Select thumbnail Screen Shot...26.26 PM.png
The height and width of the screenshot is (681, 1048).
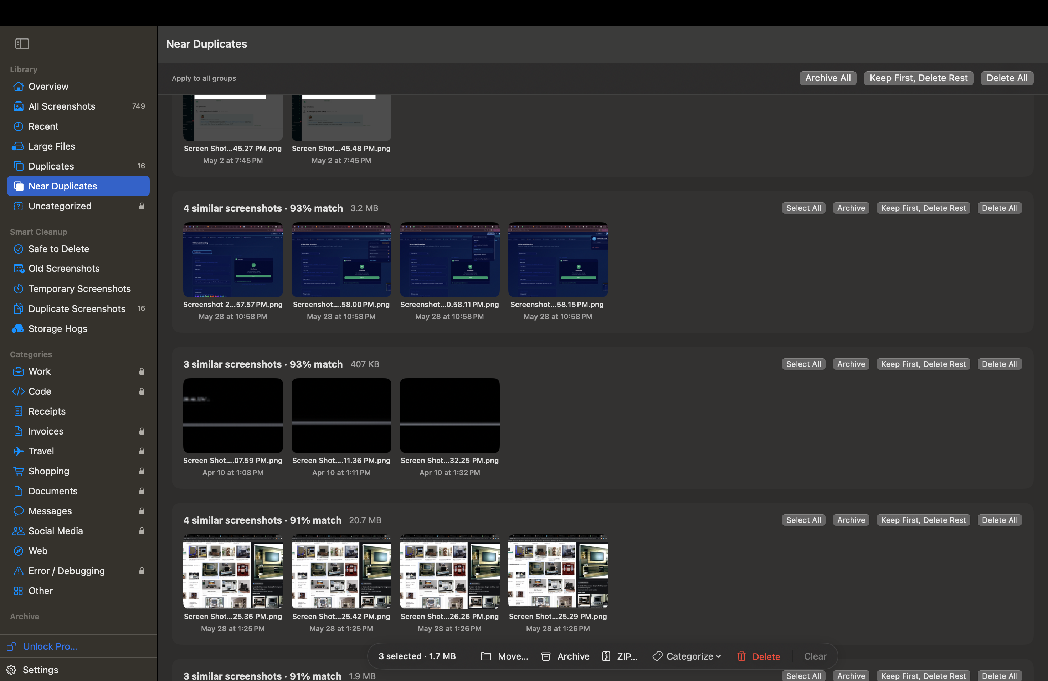(449, 571)
